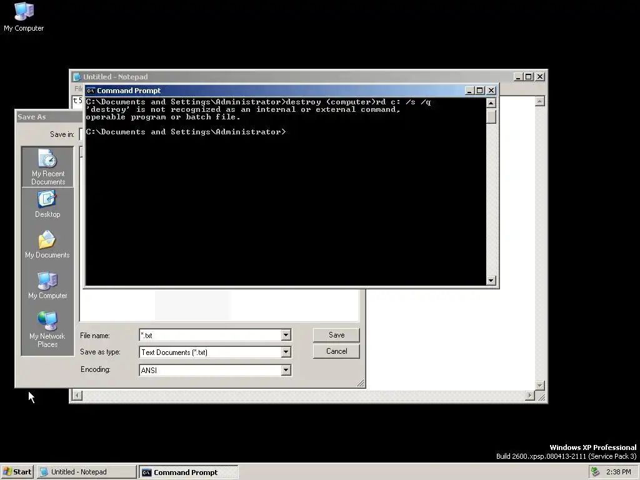Click the File name text field
Image resolution: width=640 pixels, height=480 pixels.
210,335
